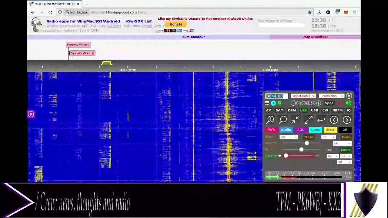Click the red record icon next to Spec
Image resolution: width=388 pixels, height=218 pixels.
point(340,103)
